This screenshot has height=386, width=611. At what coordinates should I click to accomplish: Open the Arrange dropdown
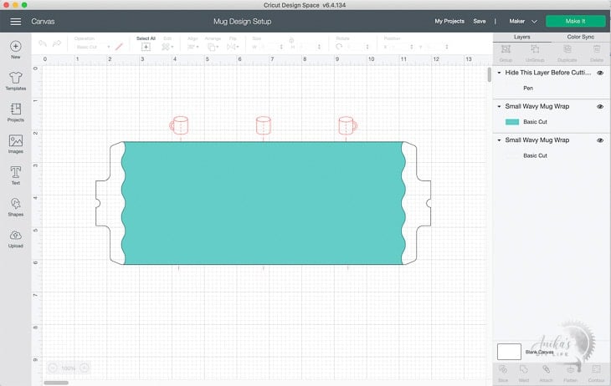pyautogui.click(x=213, y=47)
